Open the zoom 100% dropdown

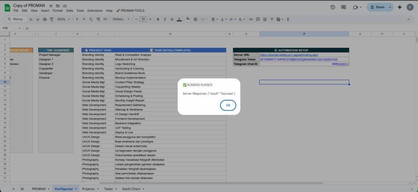click(63, 19)
